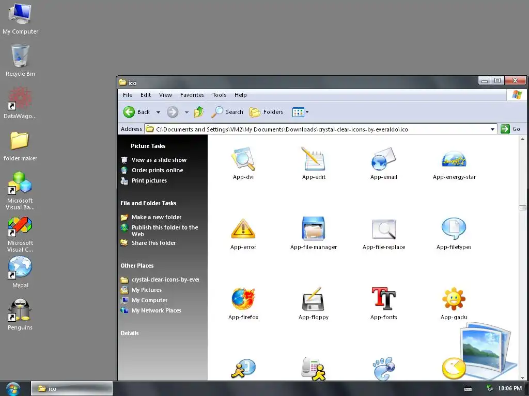Select the telephone with running man icon file
Viewport: 529px width, 396px height.
[x=314, y=369]
